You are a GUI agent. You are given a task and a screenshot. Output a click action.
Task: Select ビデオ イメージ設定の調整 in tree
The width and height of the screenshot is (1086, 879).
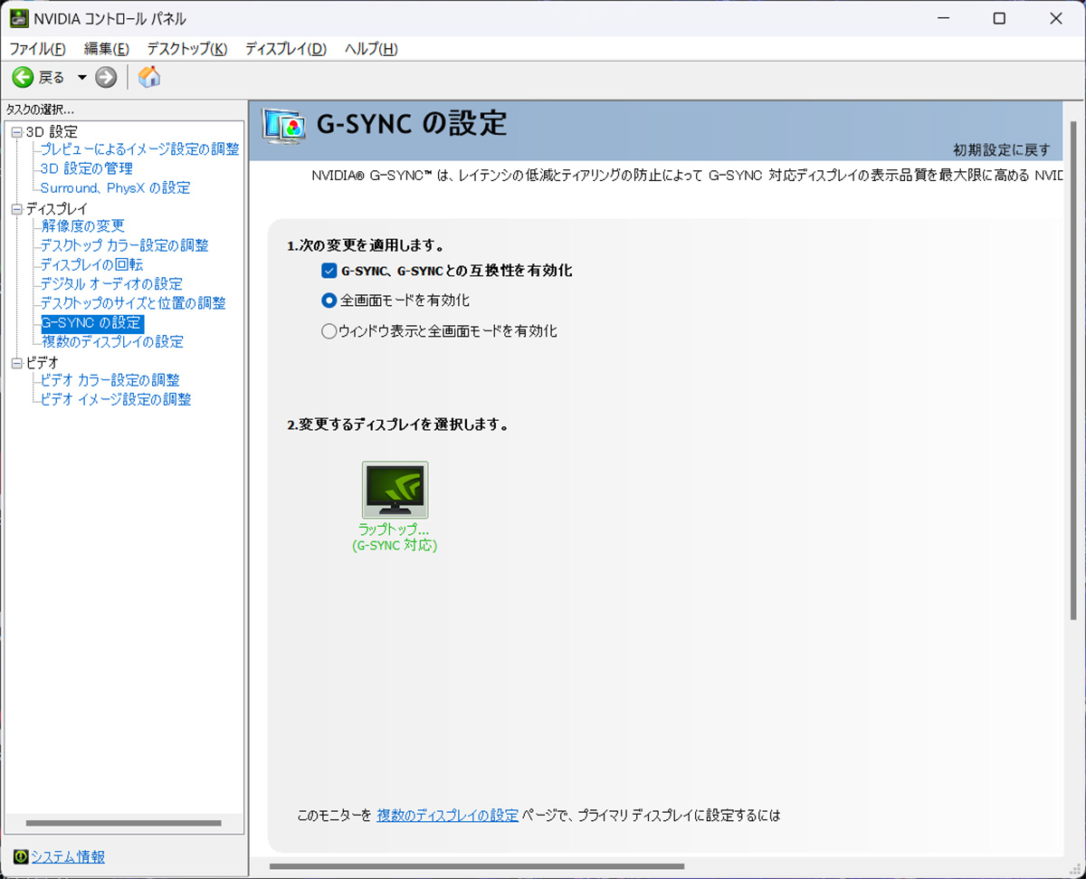coord(116,399)
